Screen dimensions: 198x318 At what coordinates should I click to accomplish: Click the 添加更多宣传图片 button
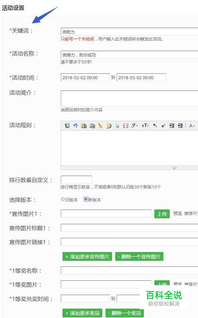pos(87,257)
